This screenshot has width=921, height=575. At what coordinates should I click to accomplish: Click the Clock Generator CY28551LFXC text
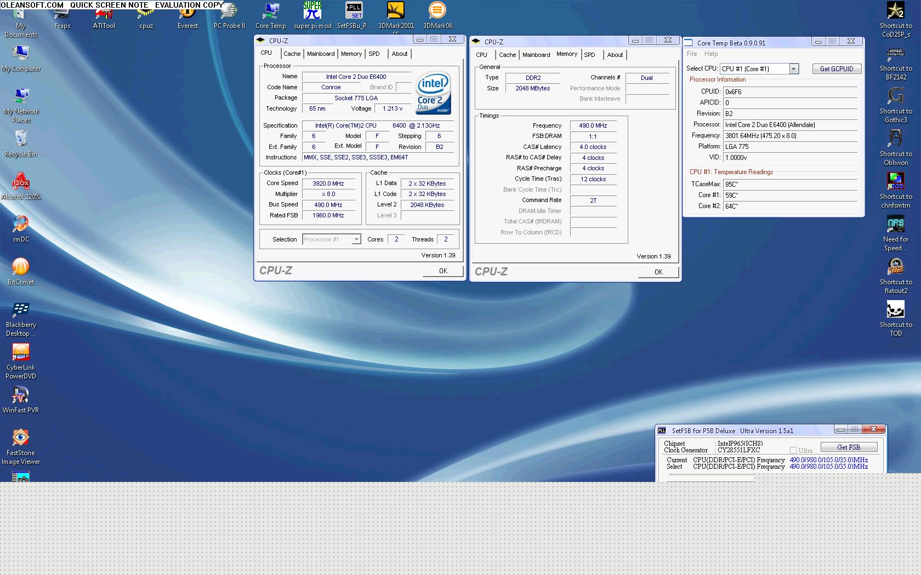[739, 450]
